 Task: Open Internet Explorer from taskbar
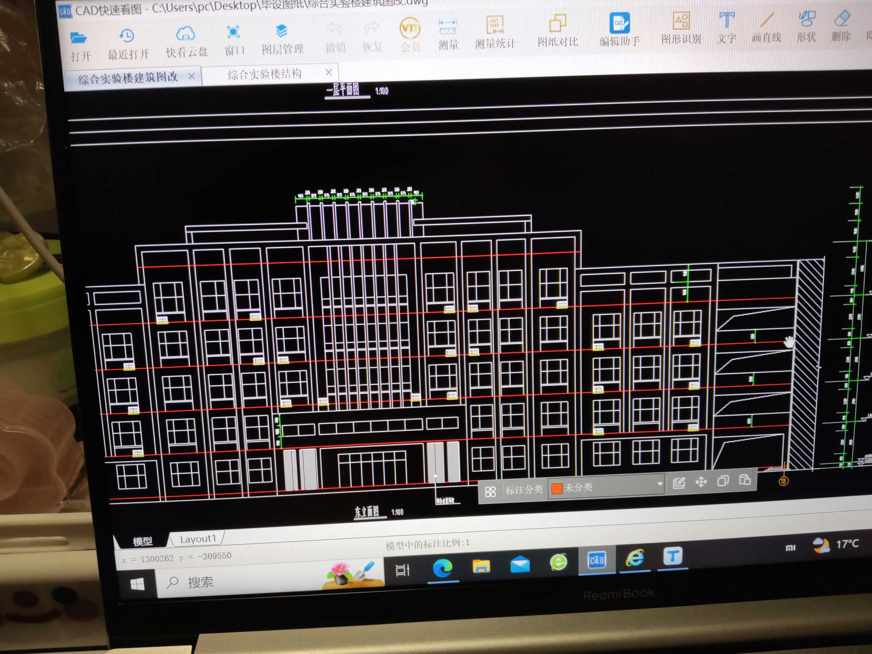[635, 558]
